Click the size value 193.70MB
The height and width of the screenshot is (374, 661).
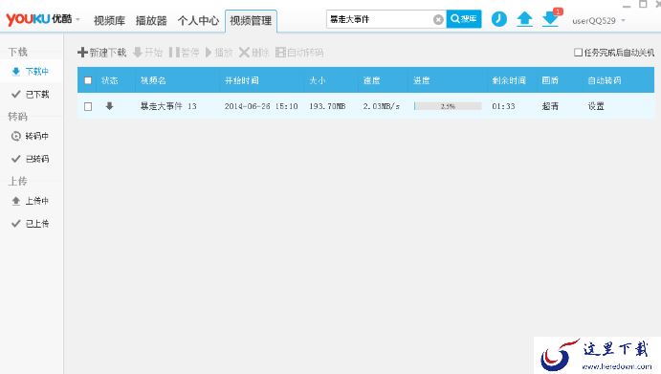[x=327, y=106]
